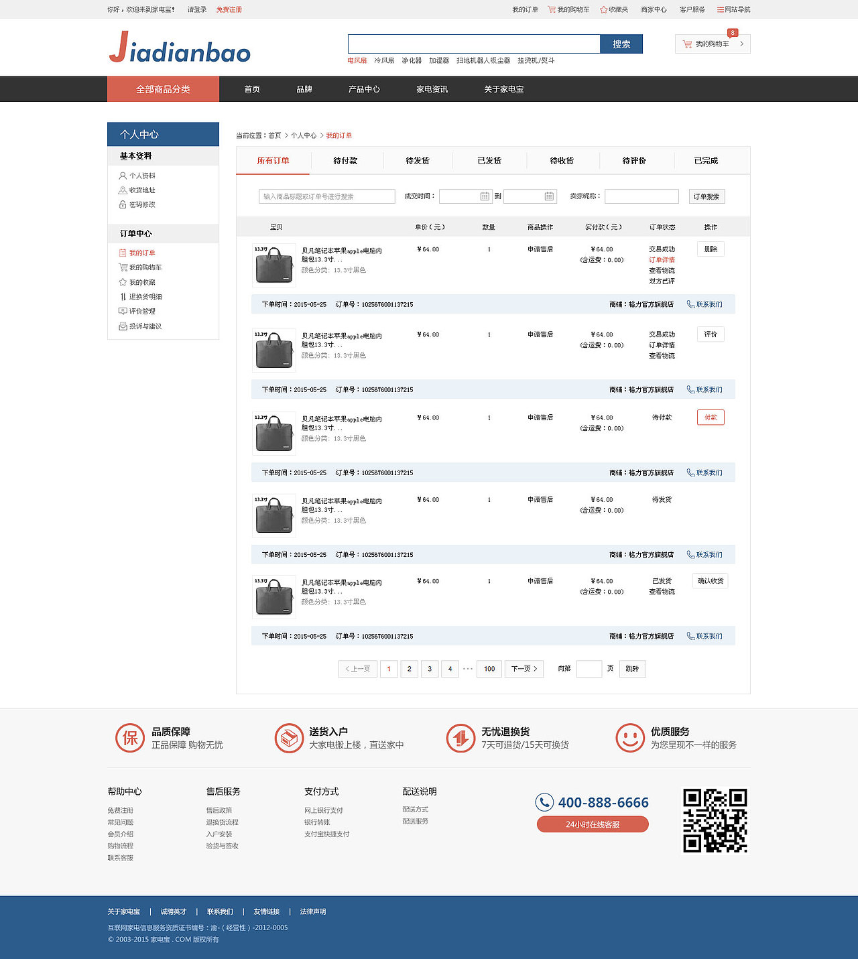This screenshot has width=858, height=959.
Task: Click the 退换货流程 footer link
Action: (222, 822)
